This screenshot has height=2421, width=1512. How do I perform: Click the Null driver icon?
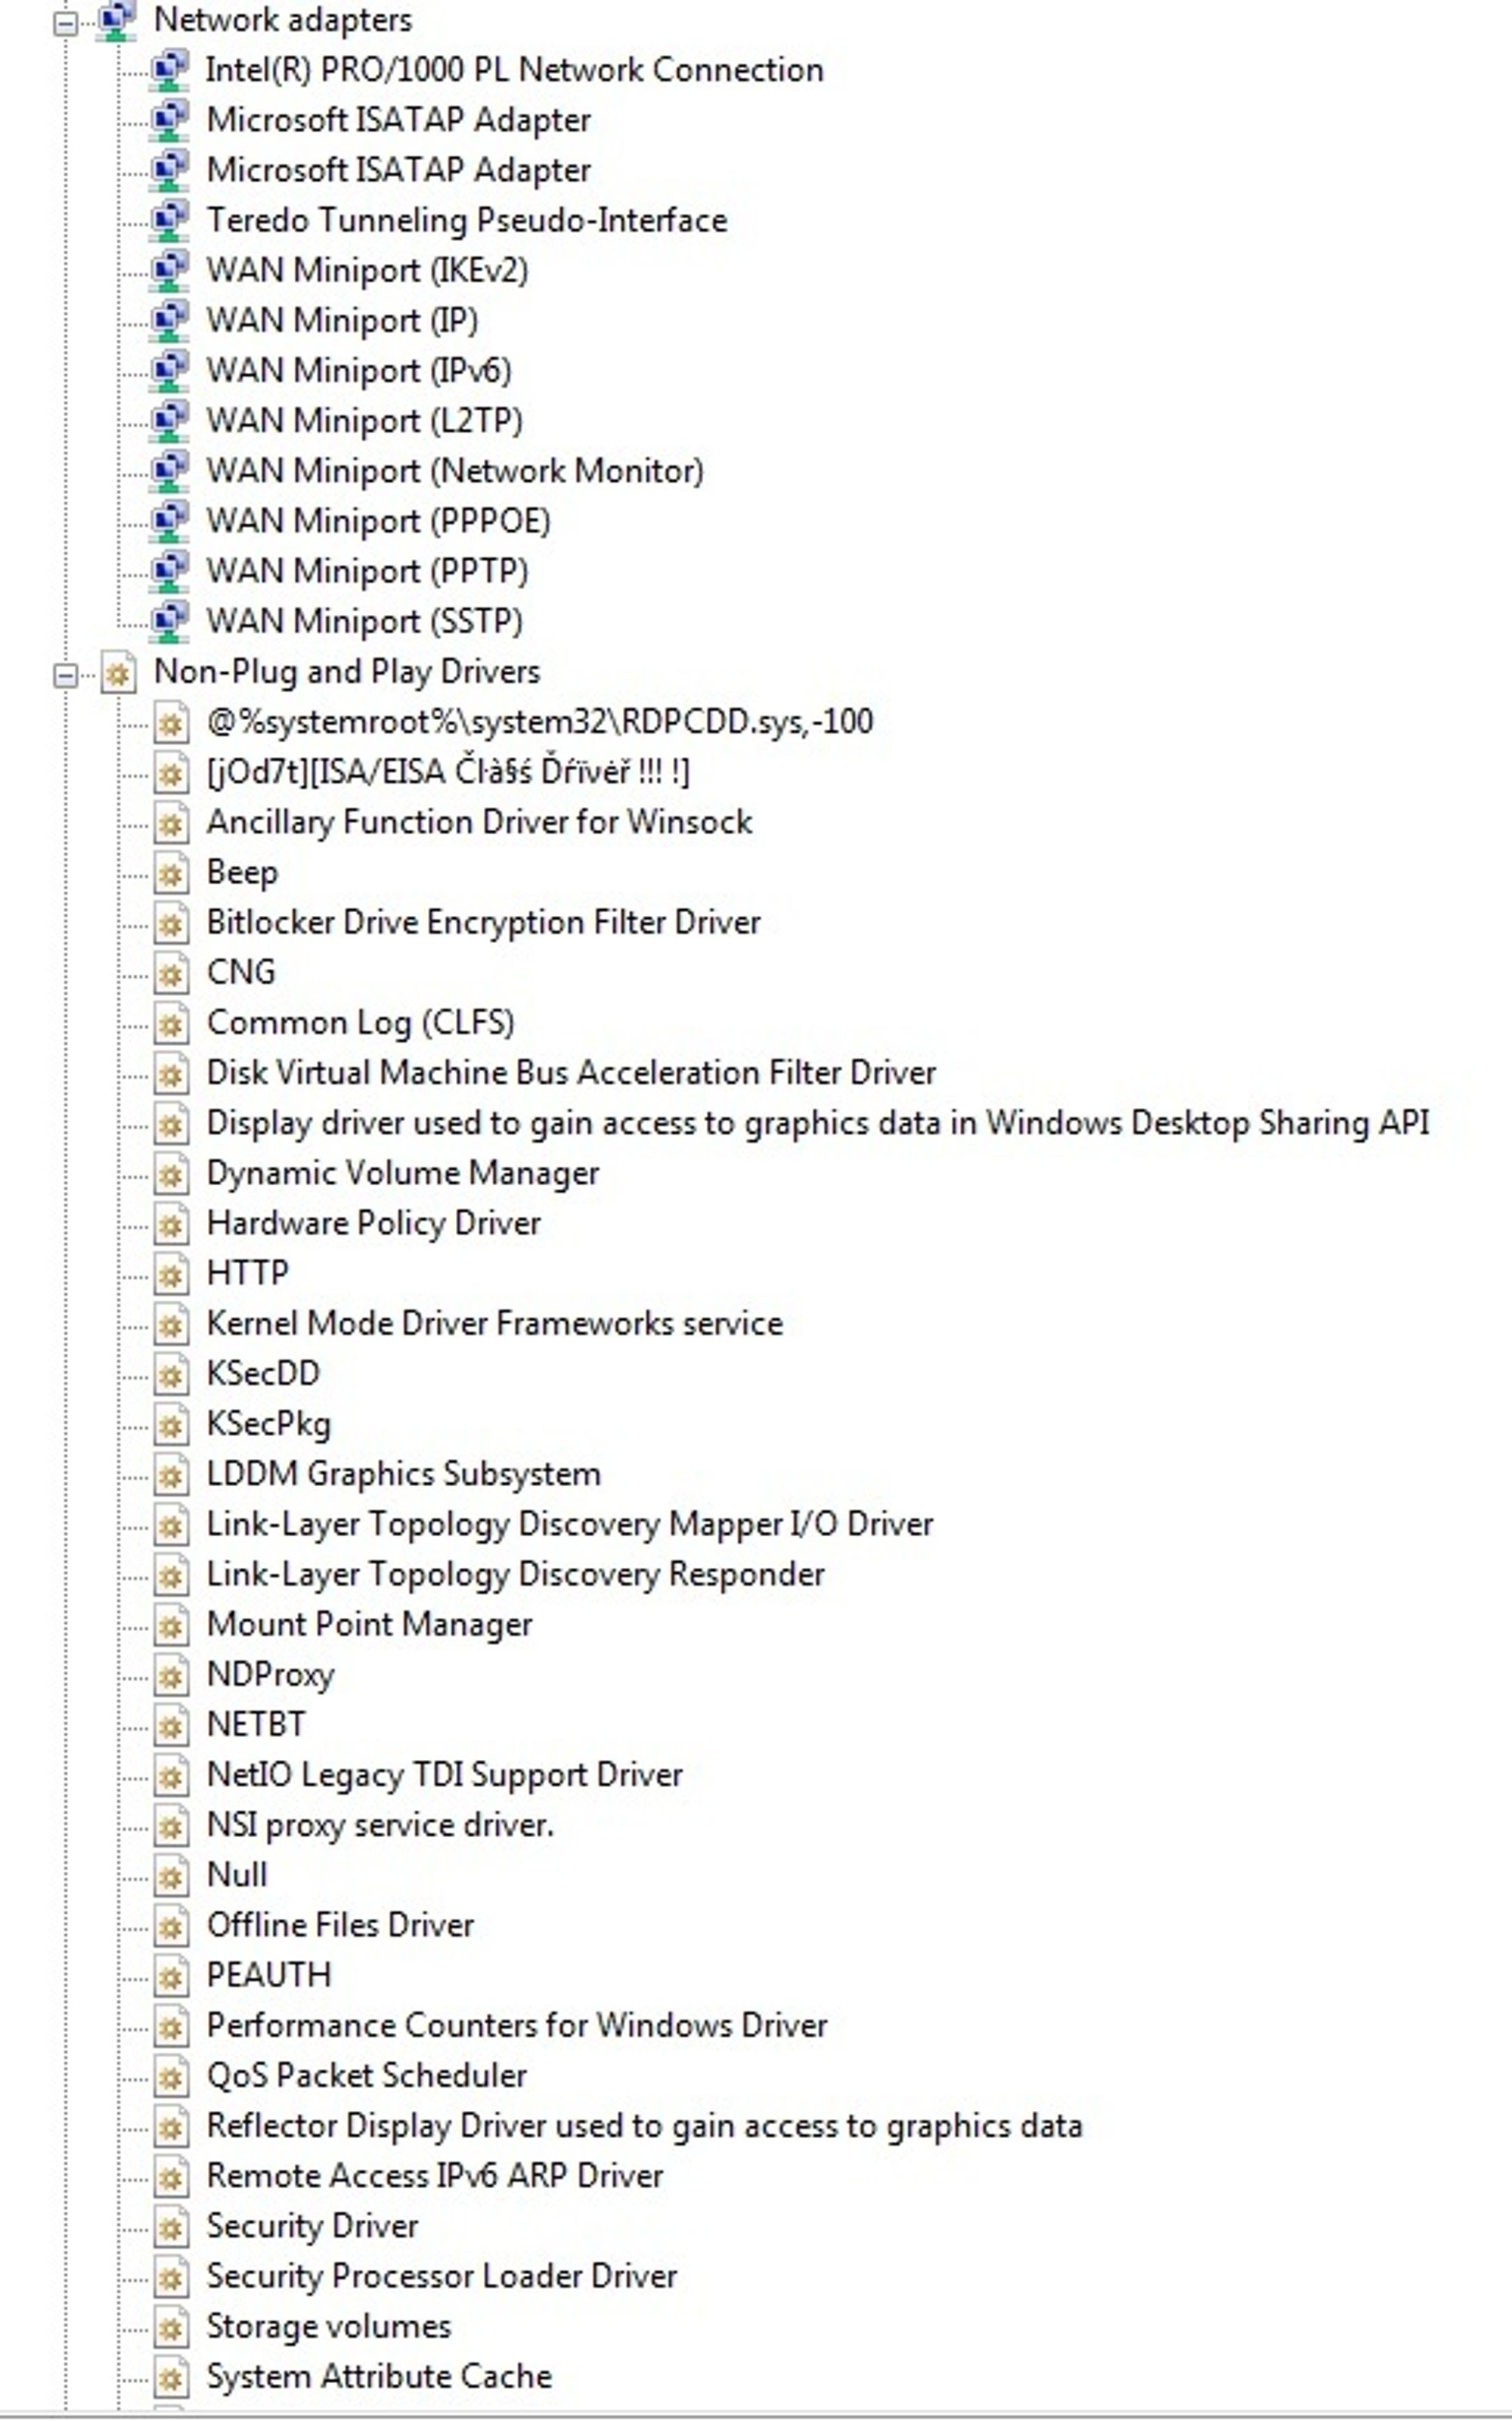point(170,1875)
